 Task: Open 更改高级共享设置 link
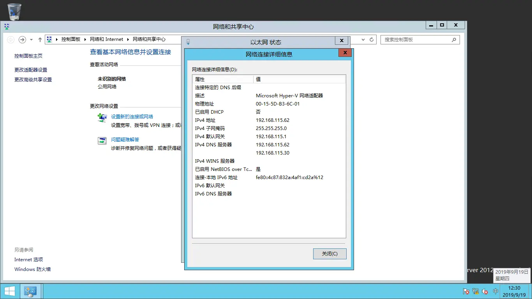pos(33,80)
